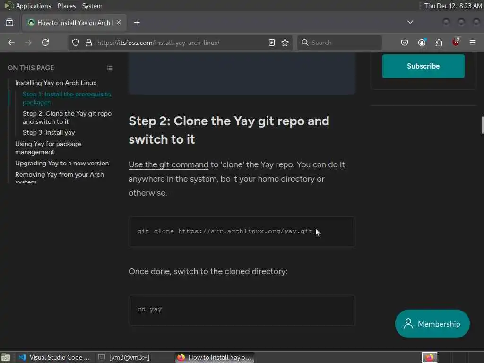Click the 'Once done, switch to the cloned directory' text
The width and height of the screenshot is (484, 363).
208,272
